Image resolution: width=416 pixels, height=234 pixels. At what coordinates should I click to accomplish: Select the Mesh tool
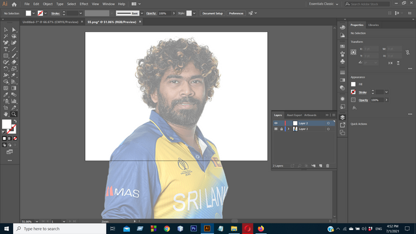(x=6, y=88)
